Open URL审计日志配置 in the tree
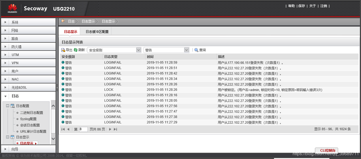The height and width of the screenshot is (159, 361). click(x=33, y=132)
